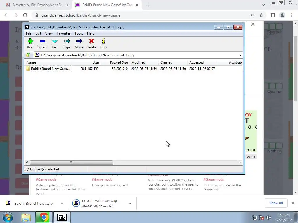Share this page via the share icon
This screenshot has width=298, height=223.
252,15
